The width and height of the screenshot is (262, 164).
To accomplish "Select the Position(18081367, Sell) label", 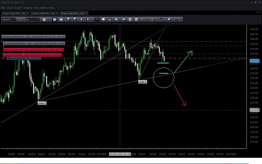I will 34,36.
